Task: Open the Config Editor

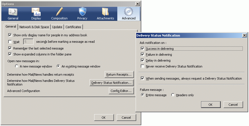Action: (121, 91)
